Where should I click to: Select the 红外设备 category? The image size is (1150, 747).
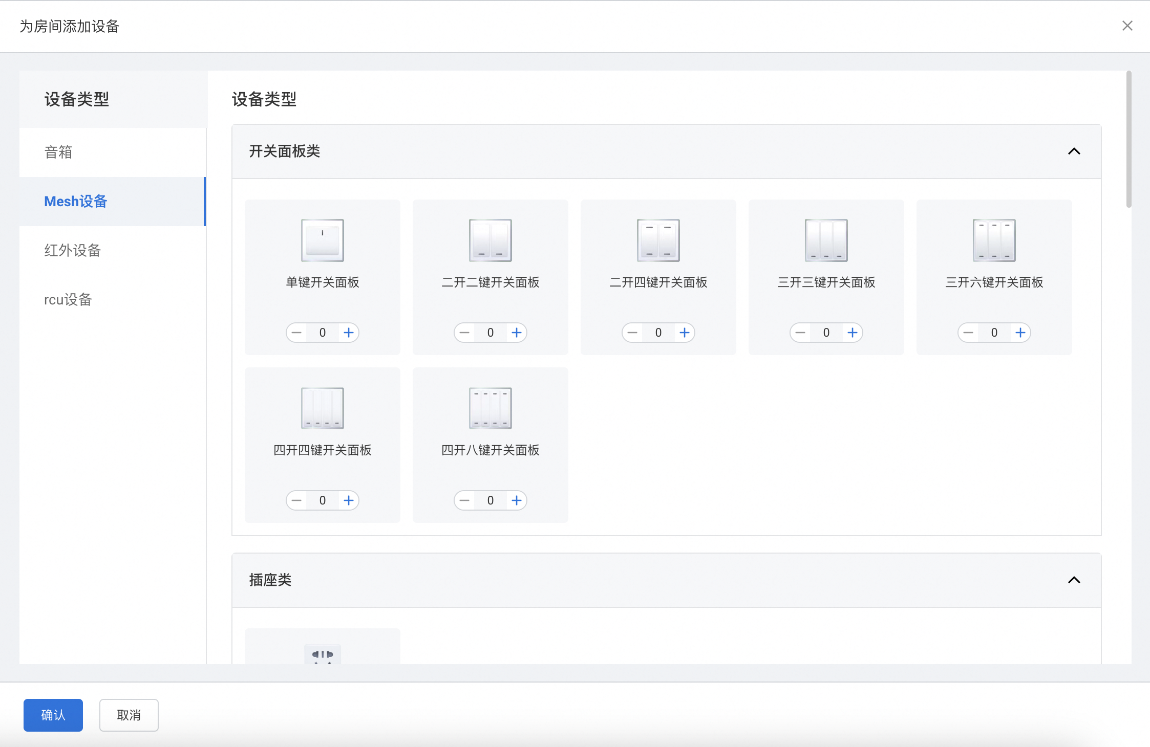click(72, 250)
